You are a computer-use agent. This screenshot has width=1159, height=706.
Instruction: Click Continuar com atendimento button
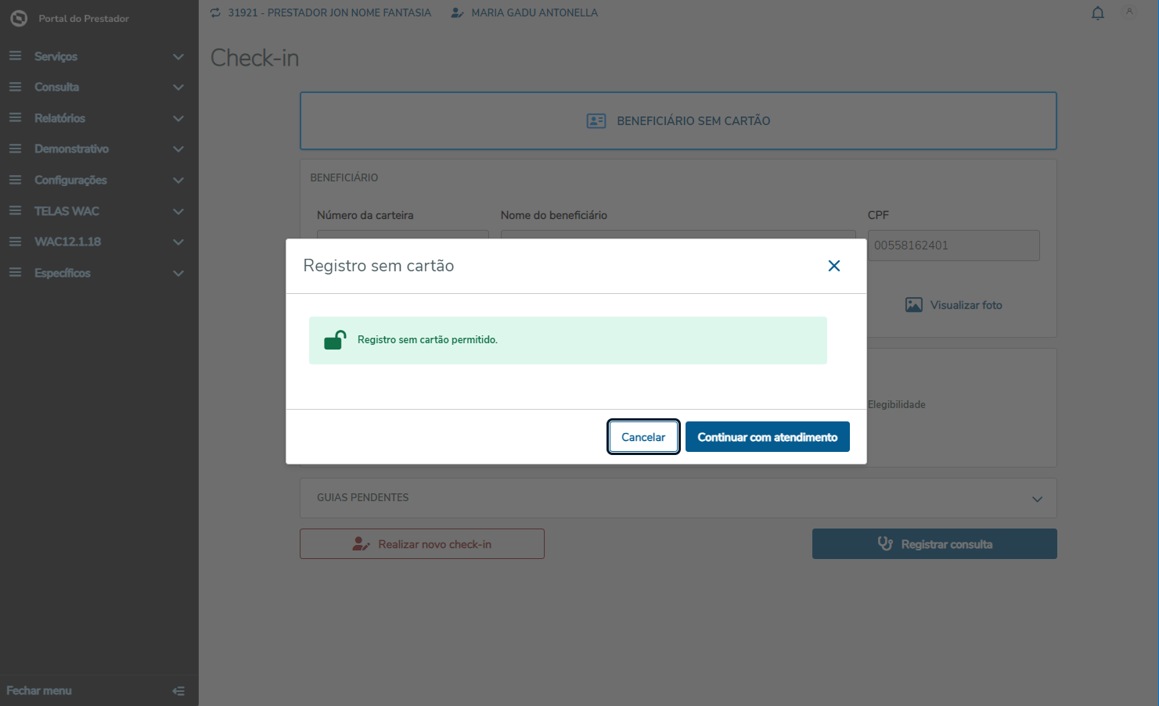coord(768,437)
